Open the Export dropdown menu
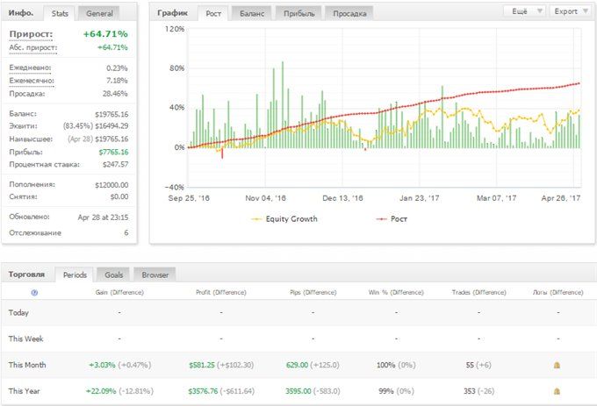Screen dimensions: 597x406 coord(570,11)
